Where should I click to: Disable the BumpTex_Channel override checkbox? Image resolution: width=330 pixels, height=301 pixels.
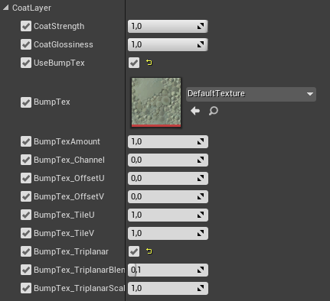(x=26, y=160)
